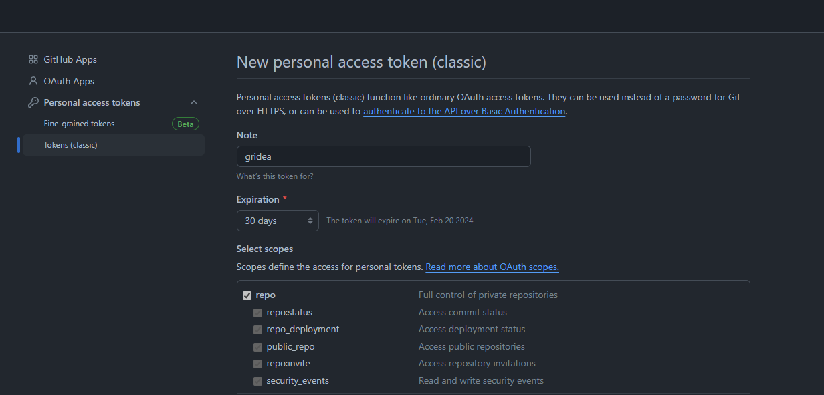Click the Personal access tokens sidebar label
Viewport: 824px width, 395px height.
[x=92, y=102]
